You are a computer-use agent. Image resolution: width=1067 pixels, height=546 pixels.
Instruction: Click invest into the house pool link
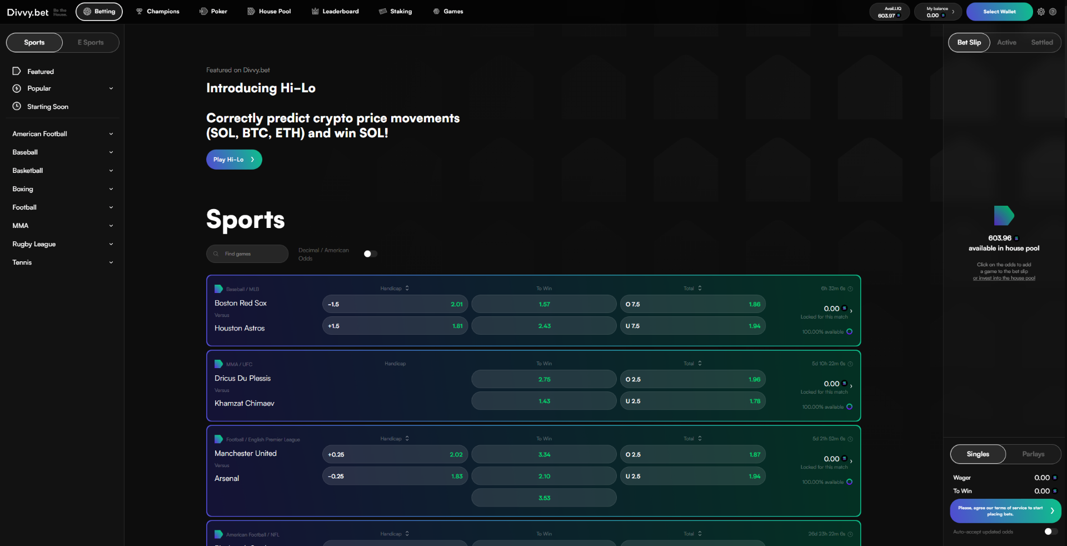pyautogui.click(x=1004, y=278)
